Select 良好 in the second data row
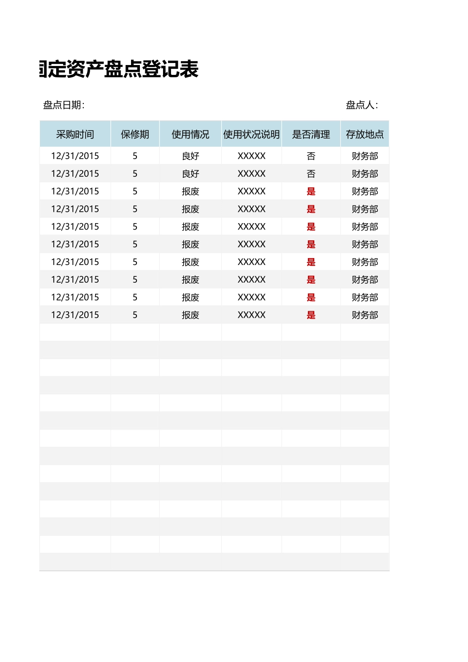The width and height of the screenshot is (468, 662). 190,174
